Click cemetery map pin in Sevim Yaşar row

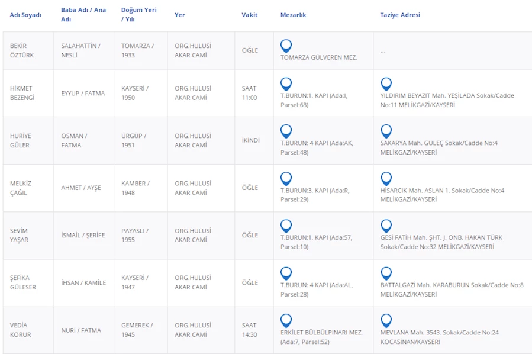click(x=286, y=226)
